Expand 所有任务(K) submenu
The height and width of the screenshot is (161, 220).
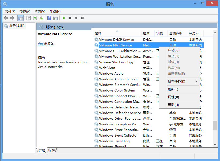point(179,82)
